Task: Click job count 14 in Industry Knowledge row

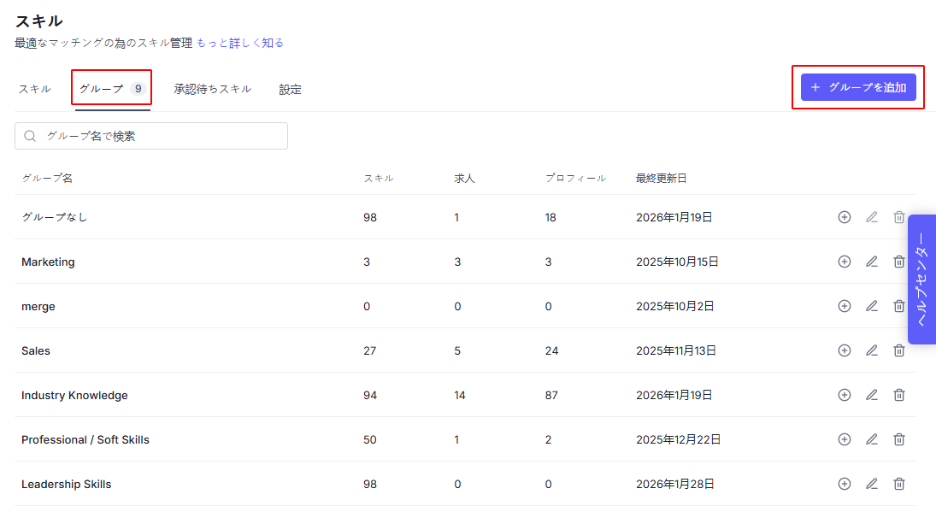Action: pyautogui.click(x=460, y=395)
